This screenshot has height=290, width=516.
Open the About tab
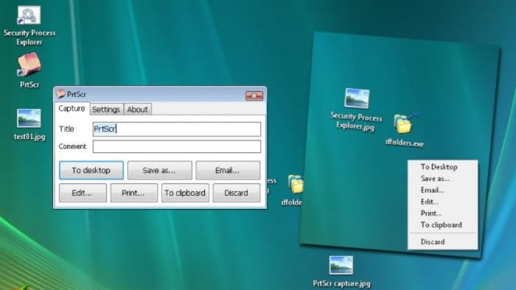[x=137, y=110]
